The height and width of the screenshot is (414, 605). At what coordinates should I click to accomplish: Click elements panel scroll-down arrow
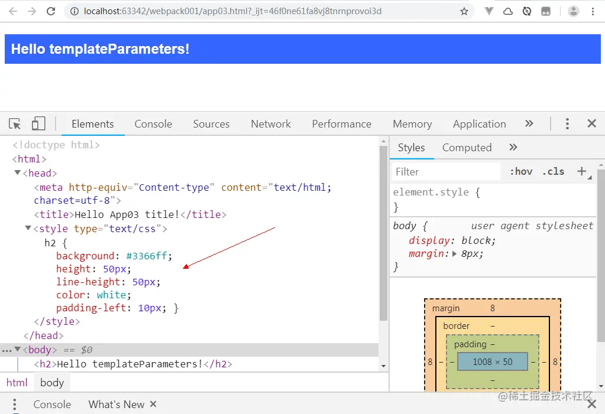click(x=383, y=366)
